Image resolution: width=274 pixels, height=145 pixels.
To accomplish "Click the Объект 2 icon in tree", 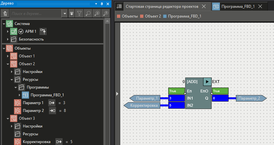I will pyautogui.click(x=14, y=64).
